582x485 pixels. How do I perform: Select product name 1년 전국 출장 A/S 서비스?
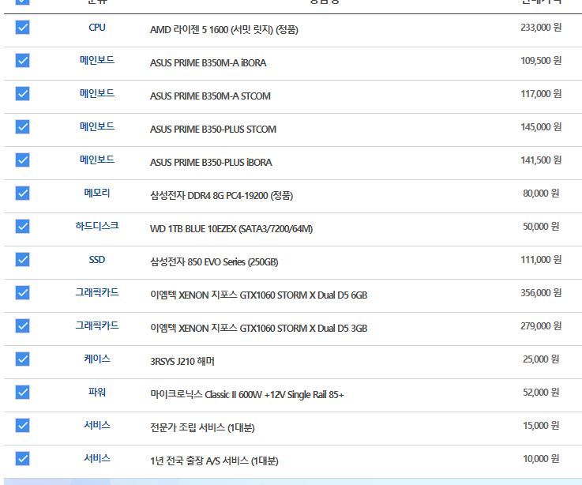pyautogui.click(x=214, y=461)
